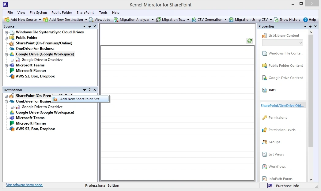
Task: Open Public Folder Content in Properties
Action: [x=282, y=66]
